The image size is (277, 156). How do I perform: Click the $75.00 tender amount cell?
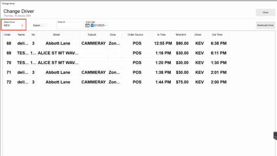182,82
